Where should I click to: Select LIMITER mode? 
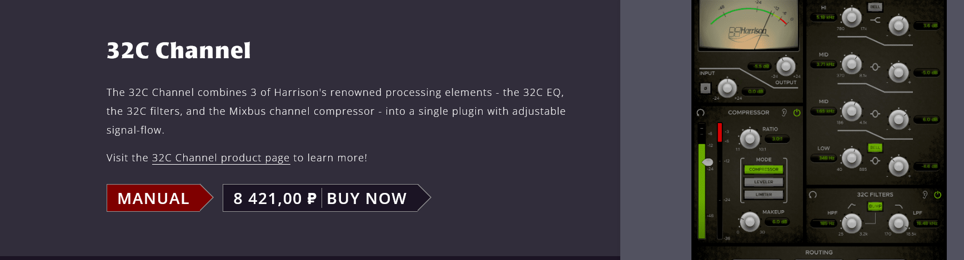point(764,195)
